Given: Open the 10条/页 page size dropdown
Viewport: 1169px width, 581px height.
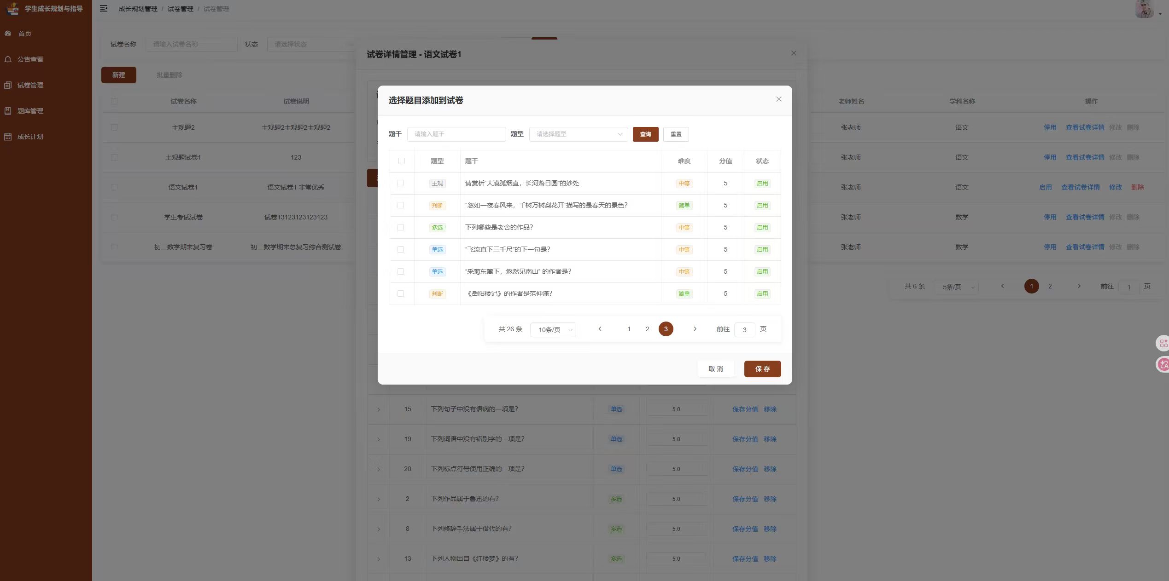Looking at the screenshot, I should [553, 330].
